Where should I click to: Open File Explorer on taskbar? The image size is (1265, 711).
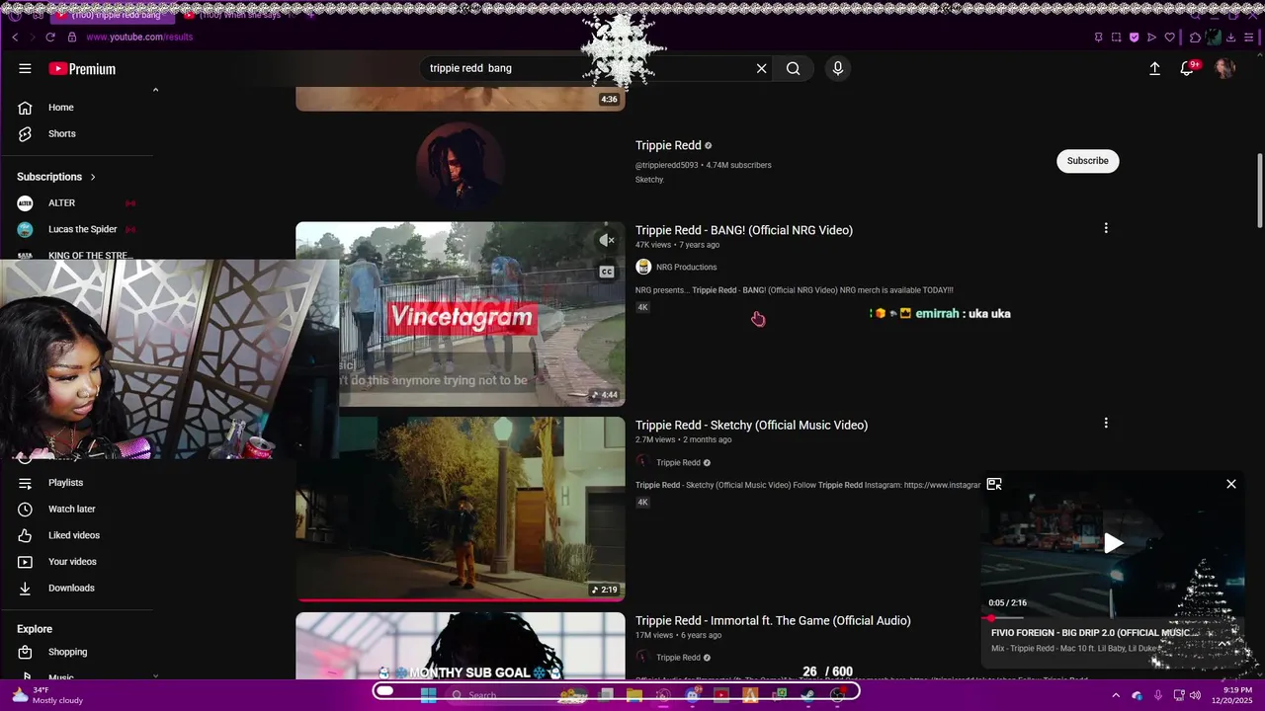click(x=634, y=695)
